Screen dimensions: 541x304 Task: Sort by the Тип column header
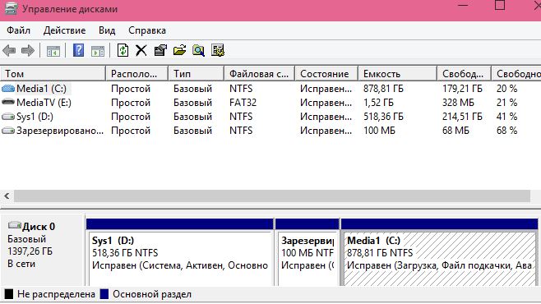197,74
